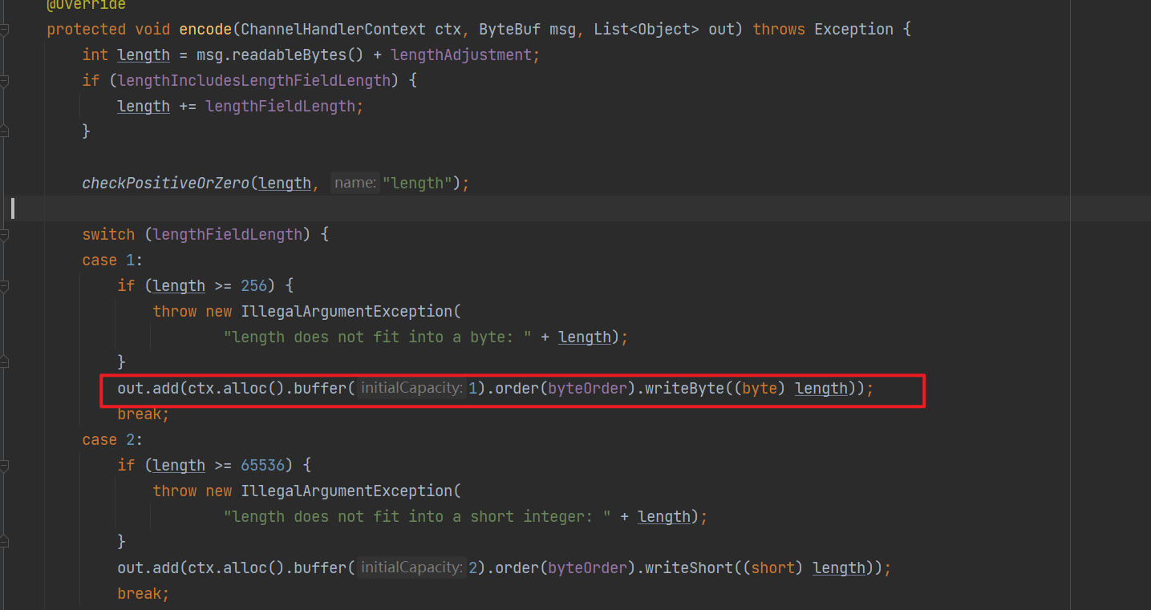The width and height of the screenshot is (1151, 610).
Task: Click the fold end marker after the short integer exception
Action: point(4,543)
